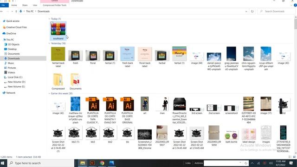The image size is (297, 167).
Task: Open File Explorer taskbar icon
Action: (x=83, y=163)
